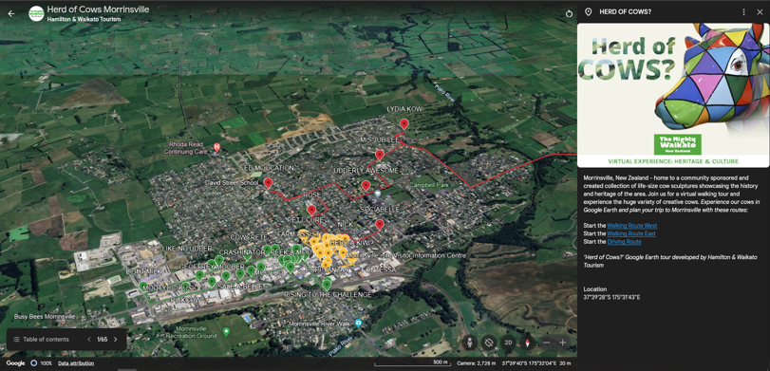Screen dimensions: 770x371
Task: Go back using the arrow icon
Action: click(x=11, y=13)
